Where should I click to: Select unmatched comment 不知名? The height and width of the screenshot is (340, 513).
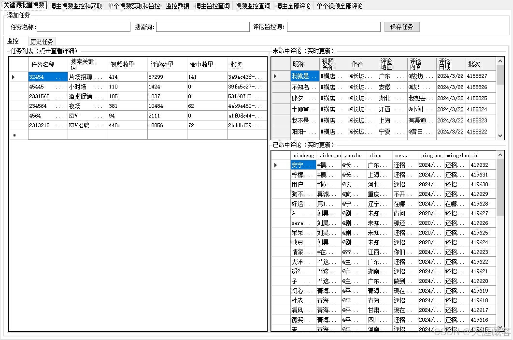(305, 87)
